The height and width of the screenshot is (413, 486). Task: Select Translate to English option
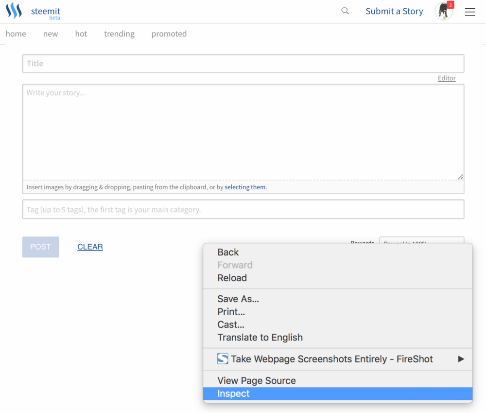(260, 338)
